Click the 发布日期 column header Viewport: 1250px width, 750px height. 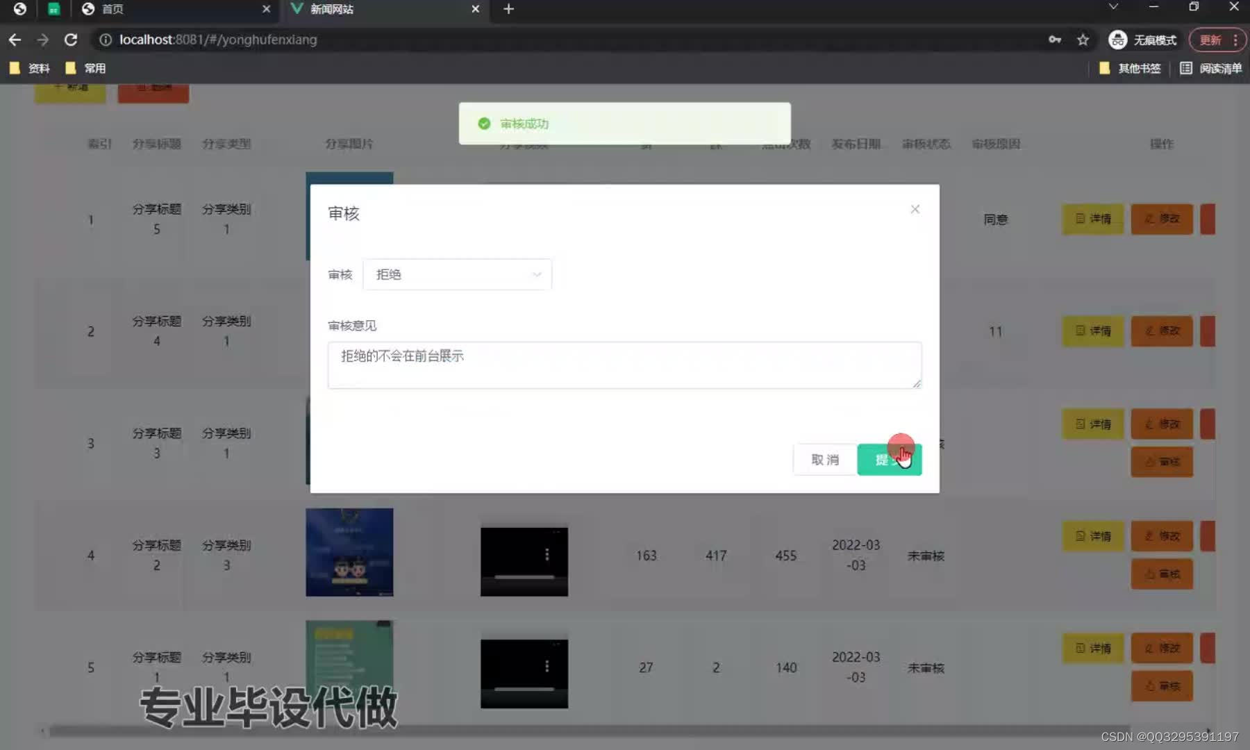(856, 144)
